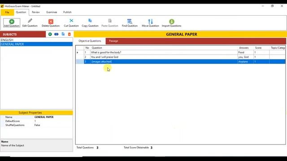Click the Import Questions green icon
Image resolution: width=287 pixels, height=161 pixels.
[x=172, y=21]
